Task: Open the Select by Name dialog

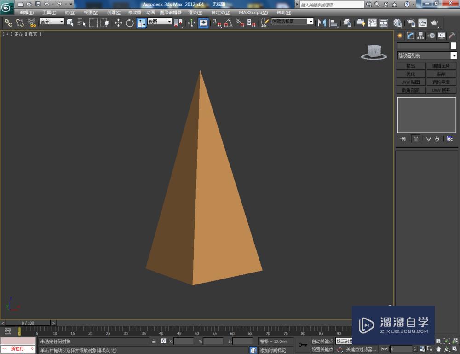Action: coord(82,23)
